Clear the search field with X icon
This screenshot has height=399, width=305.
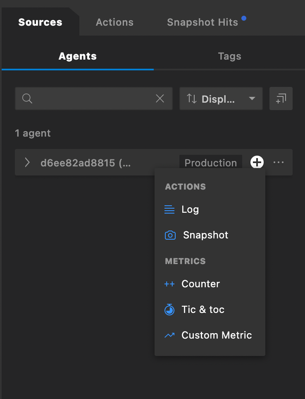pos(160,99)
